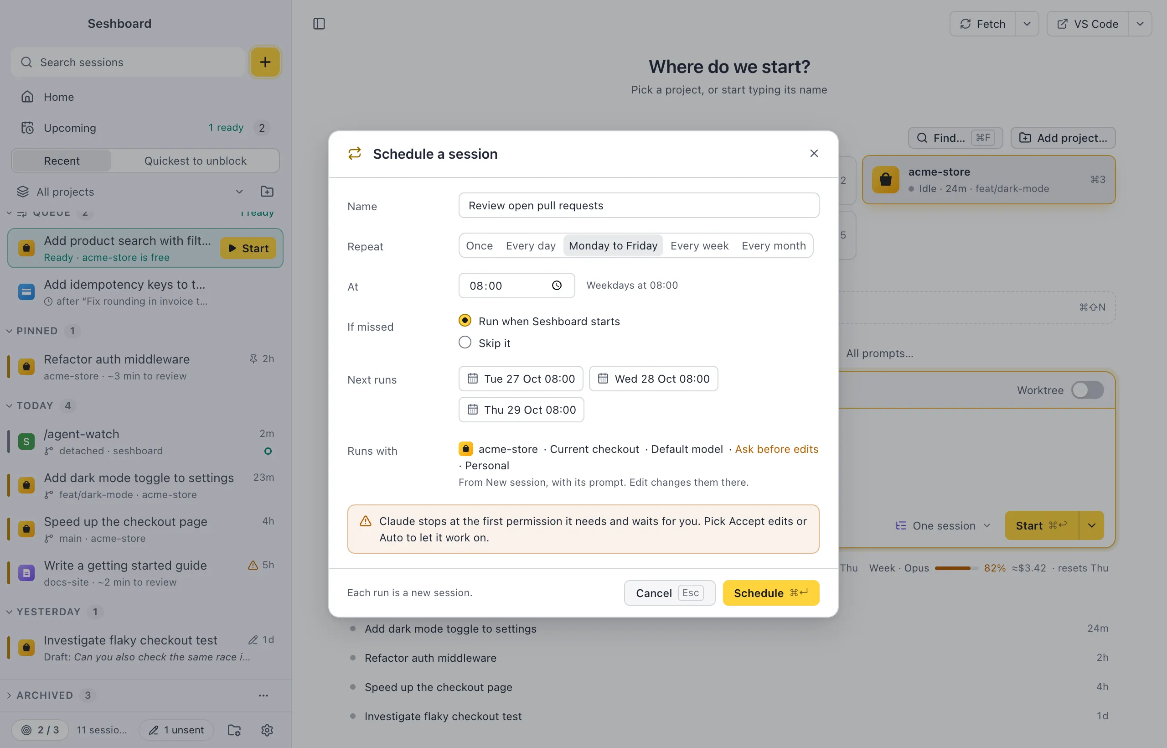
Task: Click the warning triangle in permission notice
Action: click(x=365, y=521)
